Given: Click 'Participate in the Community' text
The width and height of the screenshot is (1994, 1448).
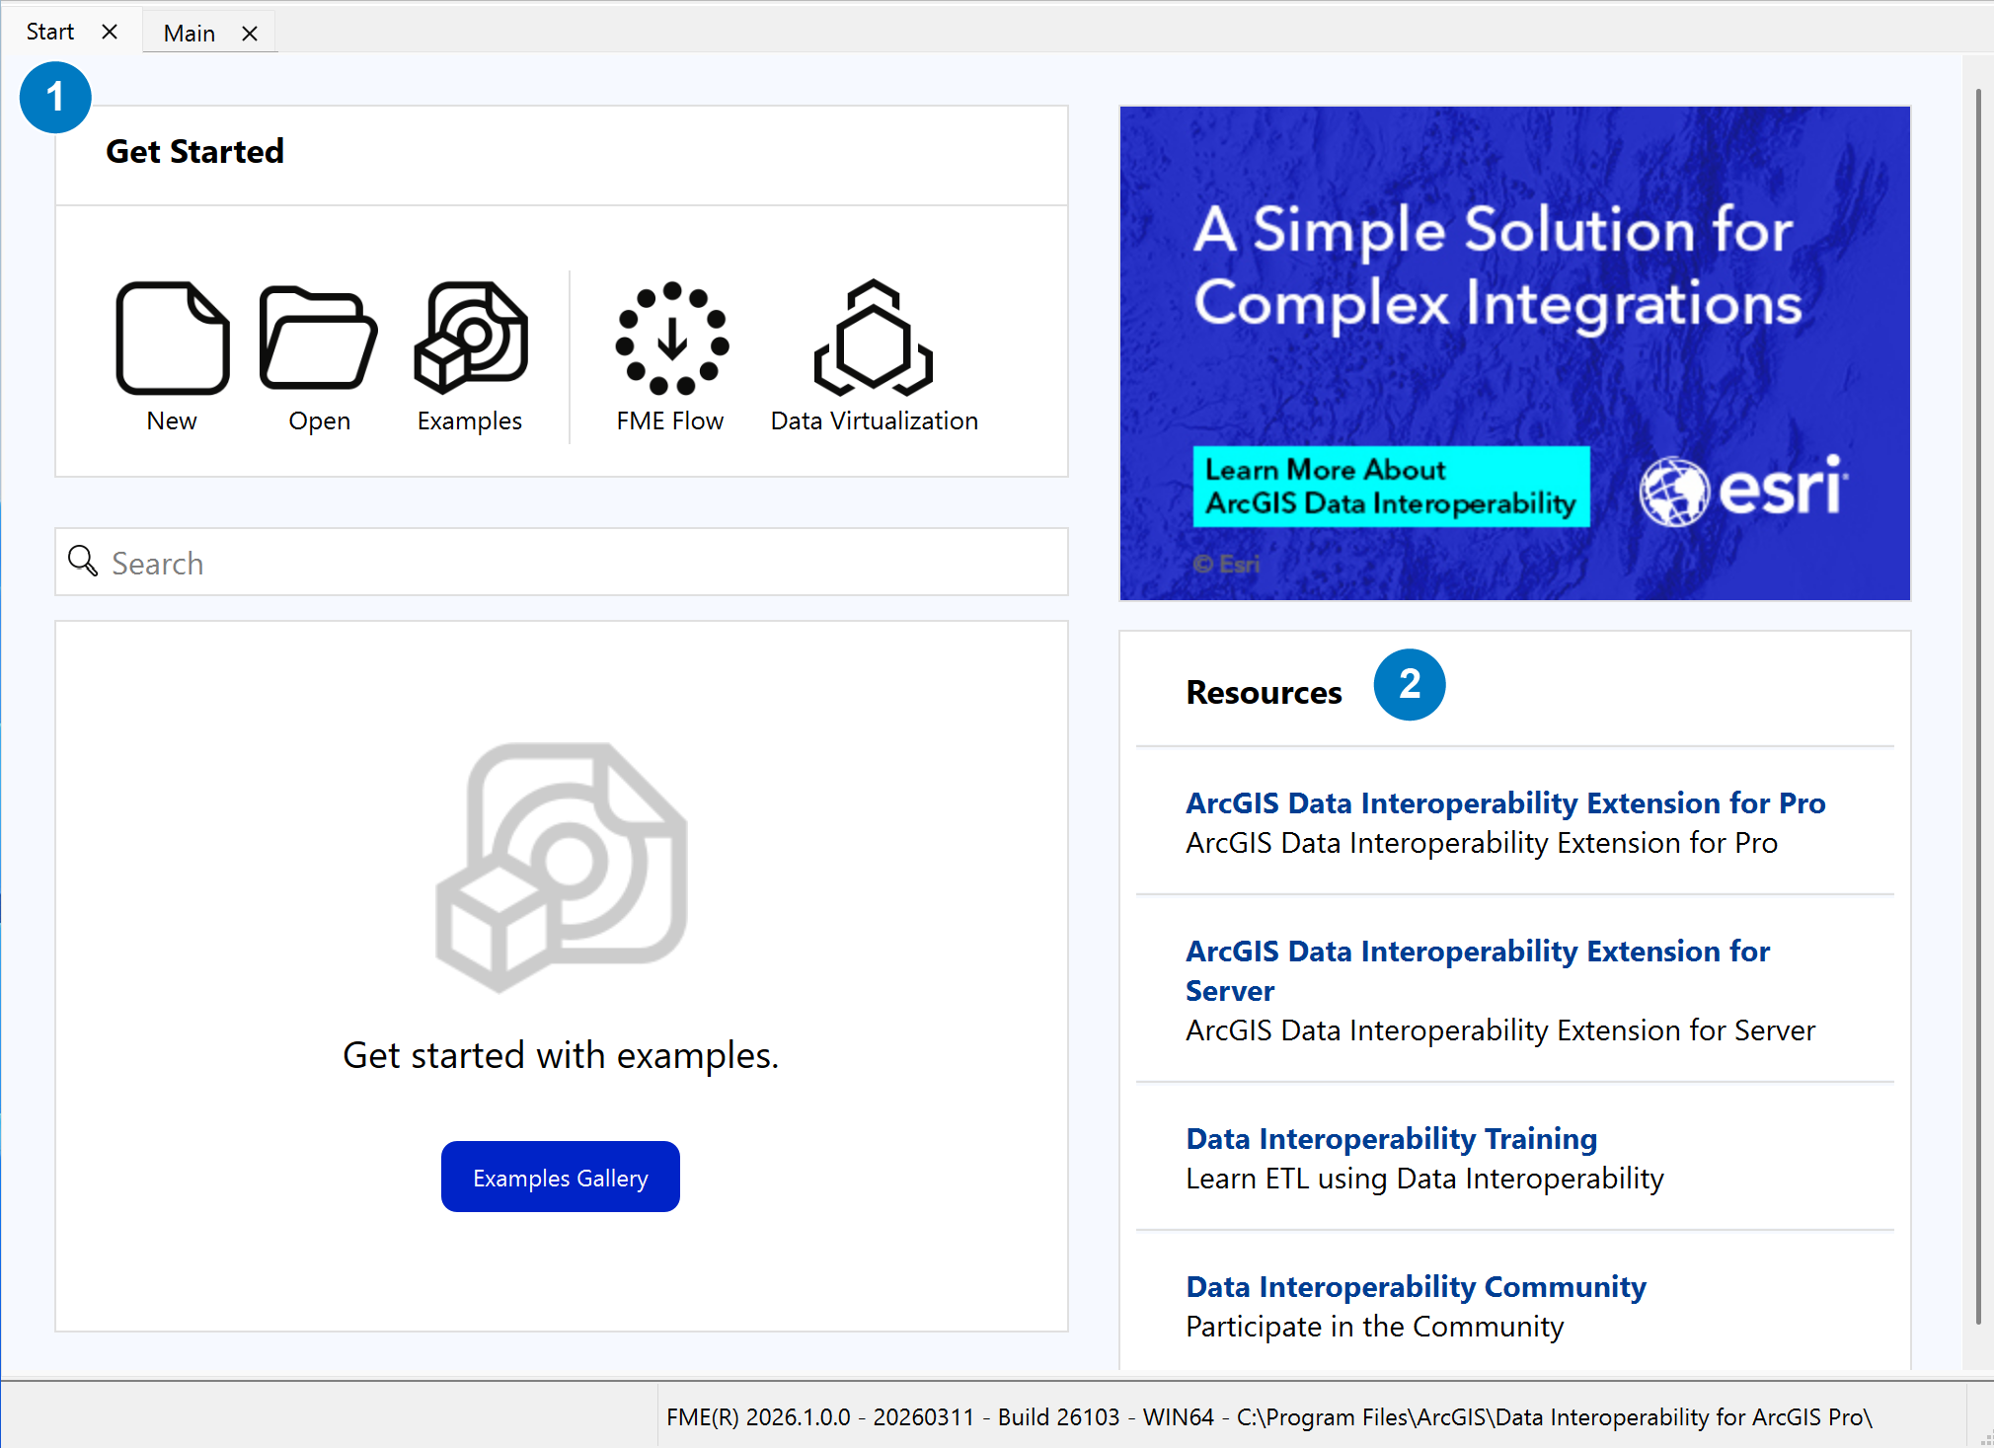Looking at the screenshot, I should [1374, 1327].
